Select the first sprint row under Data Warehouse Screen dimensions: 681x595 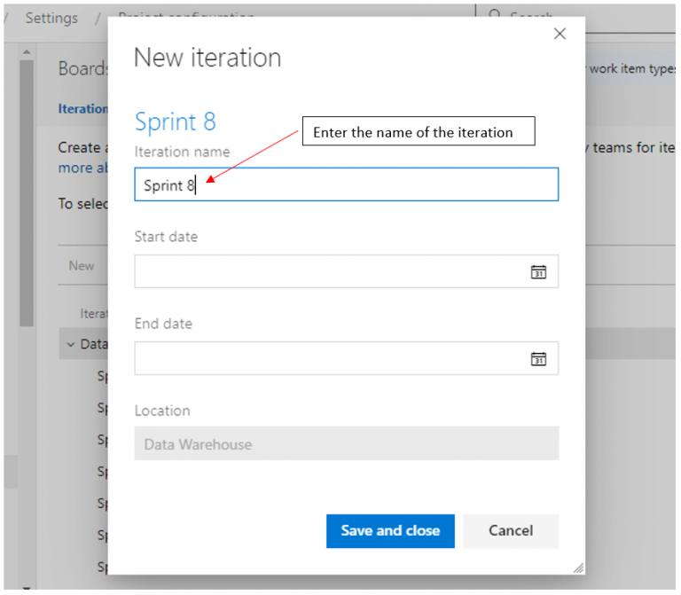pyautogui.click(x=102, y=376)
